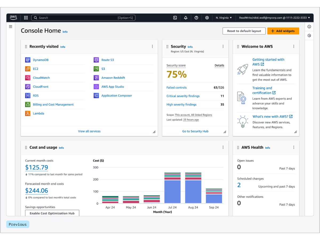This screenshot has height=240, width=320.
Task: Click the Search input field
Action: [x=83, y=18]
